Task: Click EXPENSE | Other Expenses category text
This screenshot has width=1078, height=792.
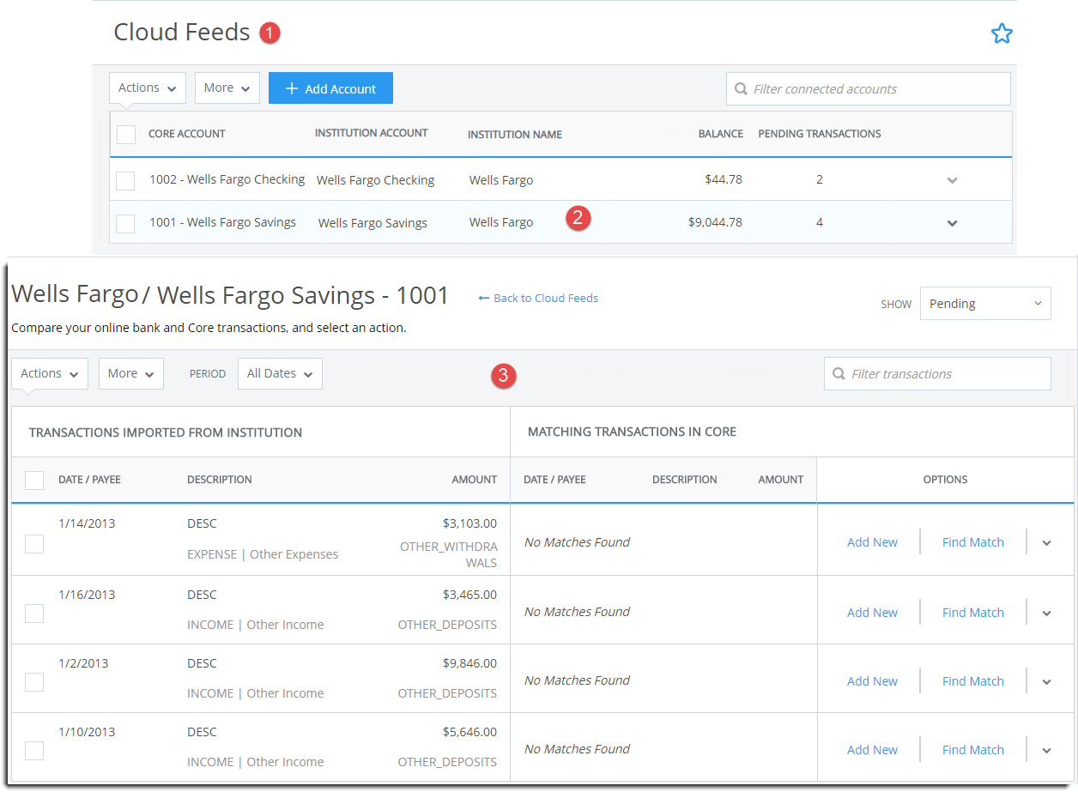Action: click(263, 554)
